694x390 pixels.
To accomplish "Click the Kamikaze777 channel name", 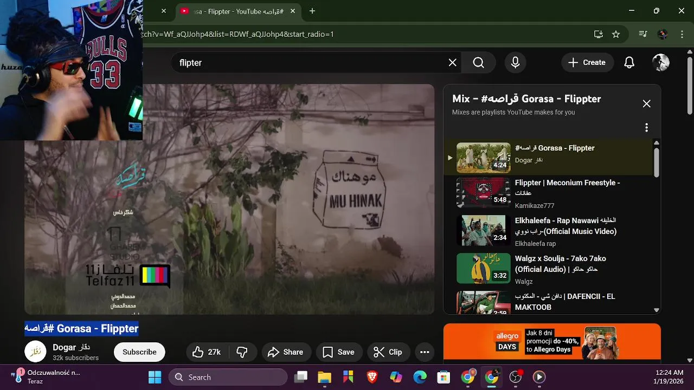I will point(535,206).
